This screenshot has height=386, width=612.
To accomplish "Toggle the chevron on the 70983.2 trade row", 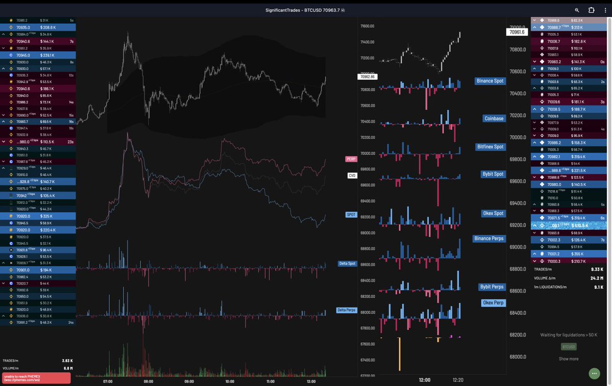I will (x=534, y=61).
